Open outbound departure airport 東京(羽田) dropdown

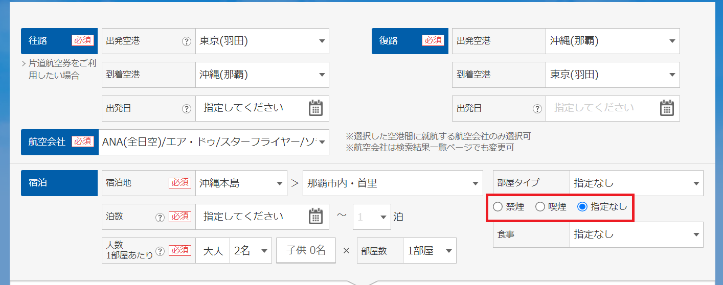pyautogui.click(x=262, y=41)
